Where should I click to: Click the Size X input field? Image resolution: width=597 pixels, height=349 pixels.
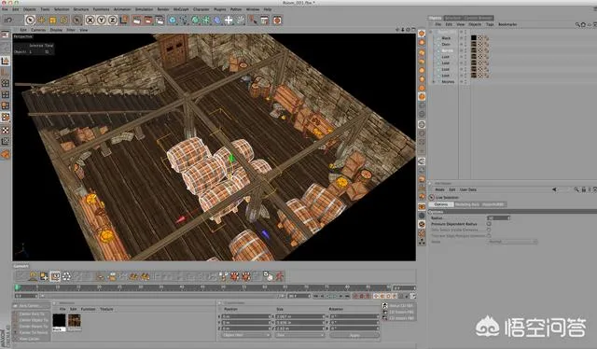tap(299, 316)
